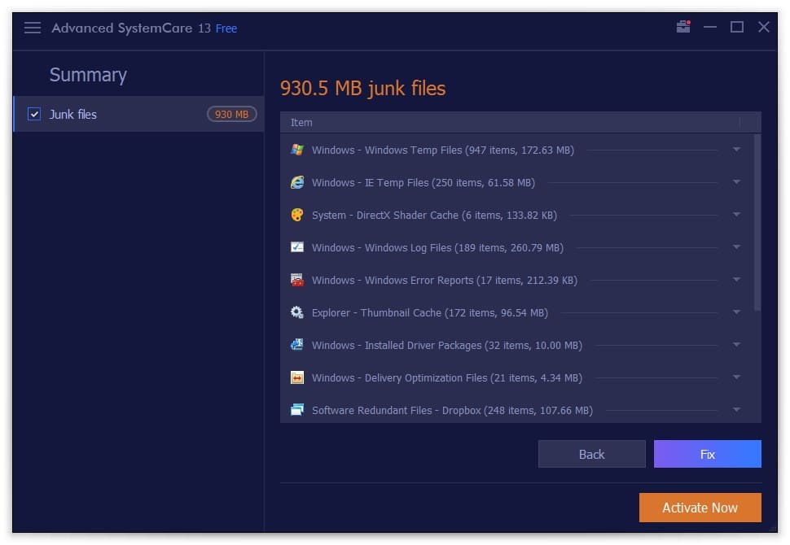Click the Summary heading
The height and width of the screenshot is (545, 790).
point(88,75)
